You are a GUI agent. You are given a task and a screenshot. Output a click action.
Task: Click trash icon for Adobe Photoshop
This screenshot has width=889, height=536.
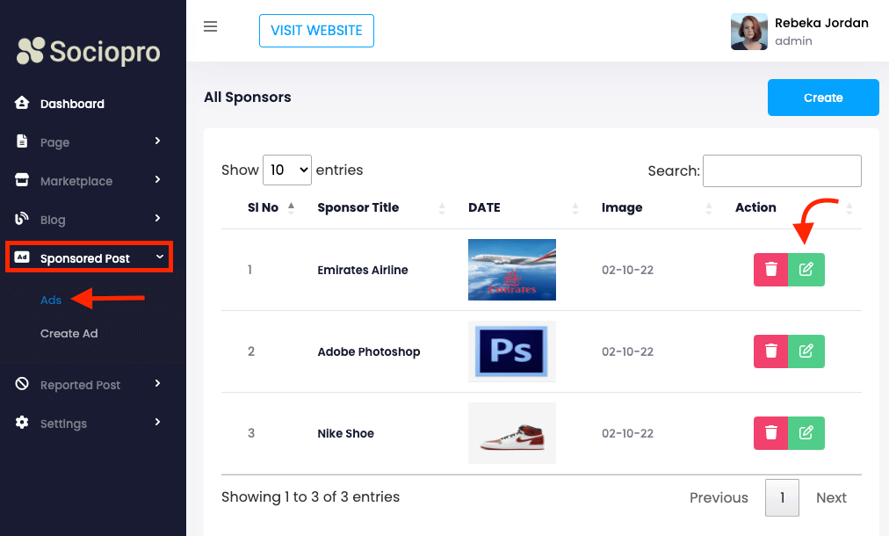point(770,351)
